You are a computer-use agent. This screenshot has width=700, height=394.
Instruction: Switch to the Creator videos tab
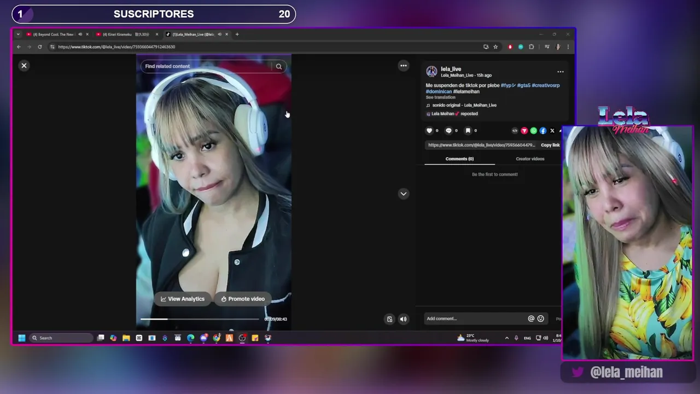[530, 159]
